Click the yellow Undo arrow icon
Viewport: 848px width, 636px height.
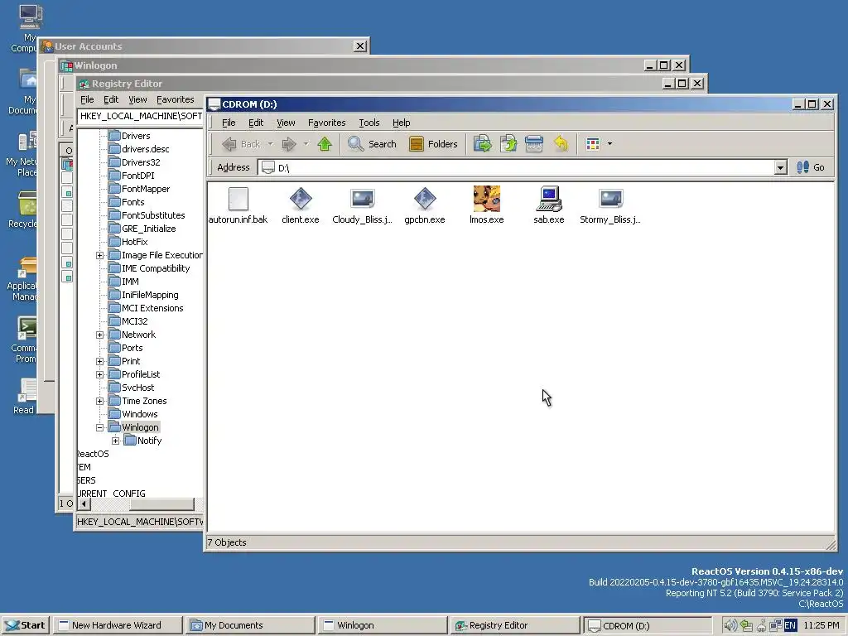point(561,144)
